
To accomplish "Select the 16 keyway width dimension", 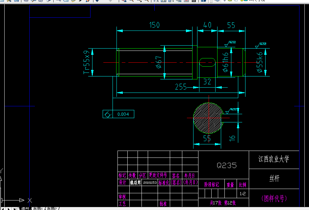I will (232, 138).
